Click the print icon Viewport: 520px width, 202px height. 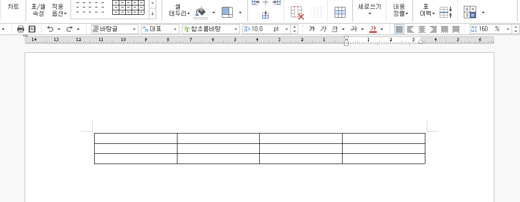click(21, 29)
